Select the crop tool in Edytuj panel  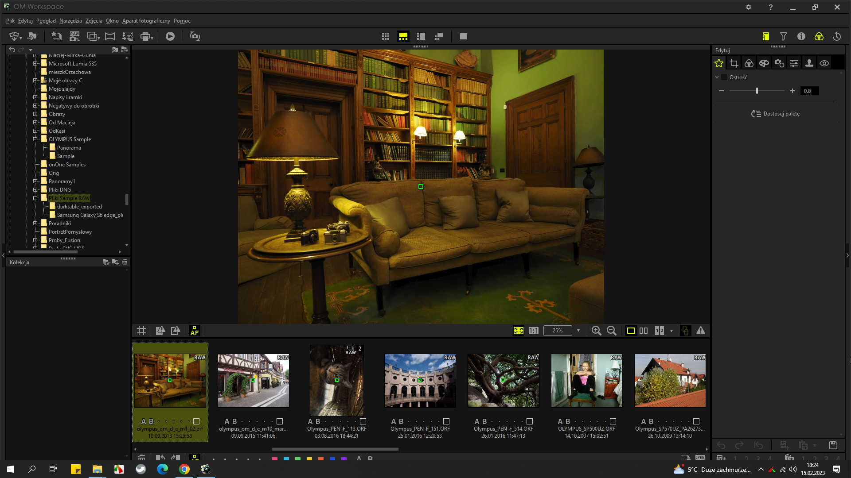pyautogui.click(x=734, y=63)
